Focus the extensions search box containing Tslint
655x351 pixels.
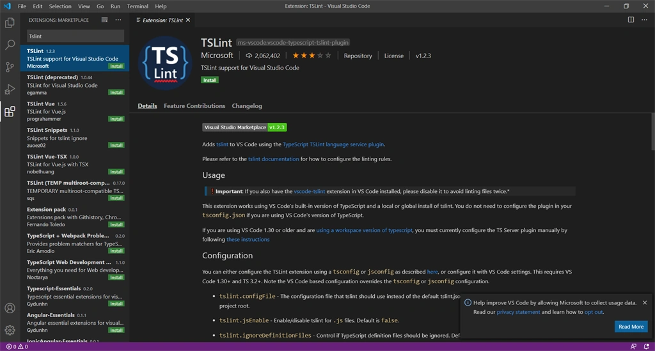75,36
